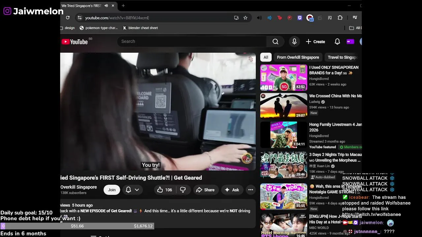Open 'We Crossed China With No Ma...' title
The width and height of the screenshot is (422, 237).
click(x=335, y=96)
